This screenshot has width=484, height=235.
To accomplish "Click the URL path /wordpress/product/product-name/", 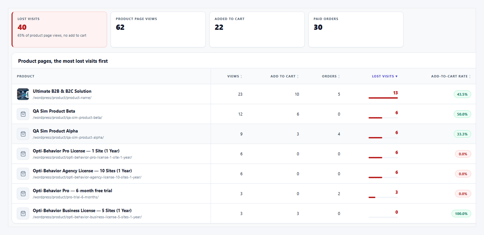I will [x=62, y=98].
